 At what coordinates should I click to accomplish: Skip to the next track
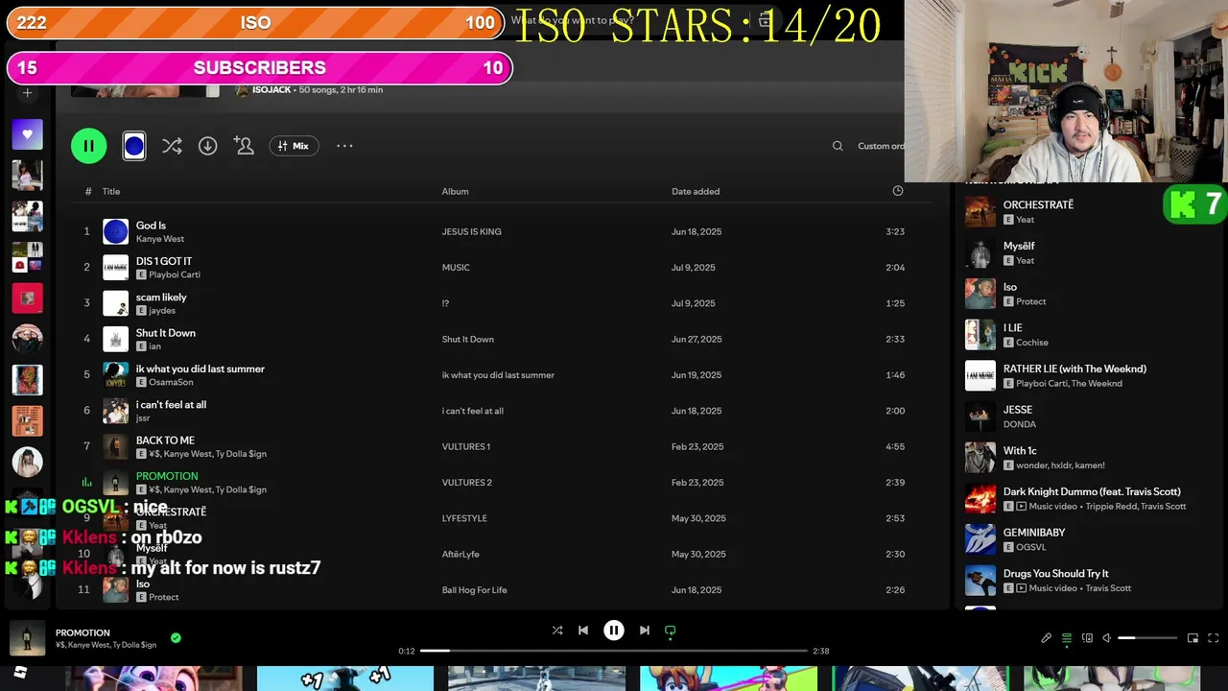point(645,631)
